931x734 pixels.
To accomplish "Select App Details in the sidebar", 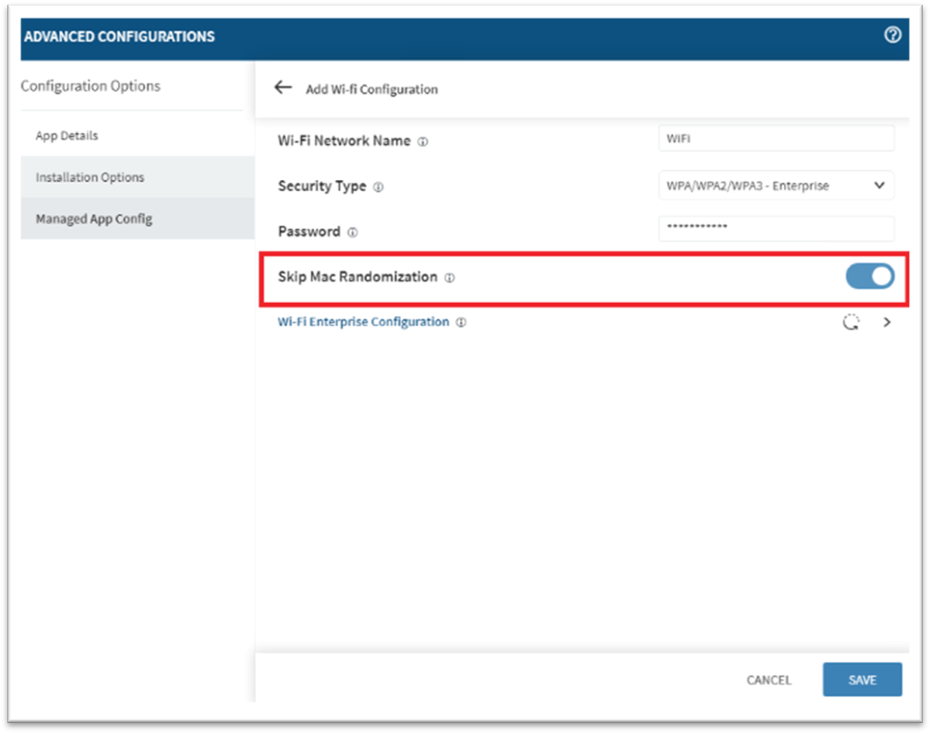I will (66, 136).
